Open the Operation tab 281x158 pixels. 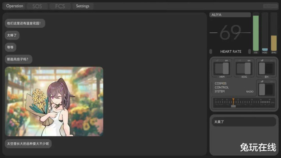point(14,6)
